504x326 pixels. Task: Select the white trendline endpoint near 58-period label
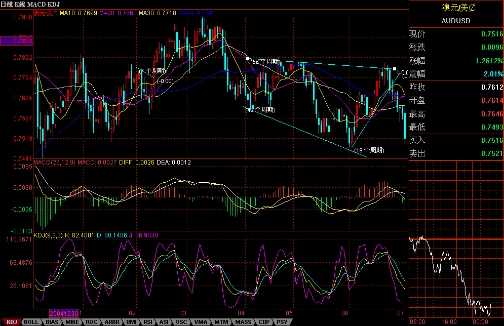pyautogui.click(x=247, y=59)
